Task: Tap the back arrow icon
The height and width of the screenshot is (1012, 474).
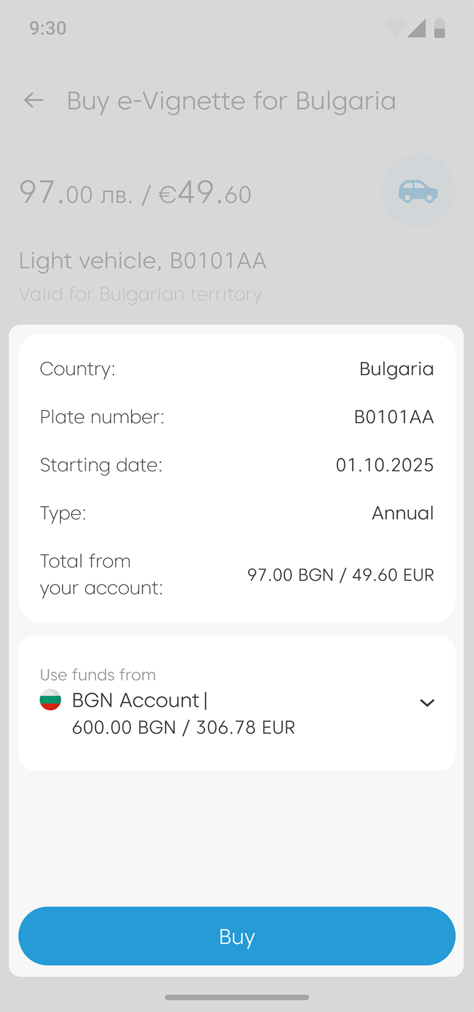Action: click(34, 100)
